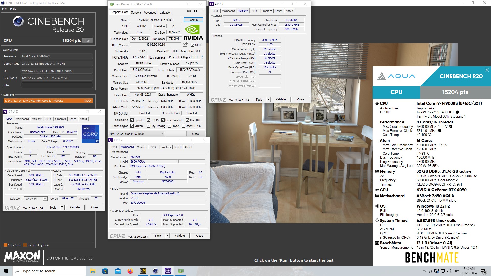Click the orange Your Score swatch
Screen dimensions: 491x276
pyautogui.click(x=5, y=245)
